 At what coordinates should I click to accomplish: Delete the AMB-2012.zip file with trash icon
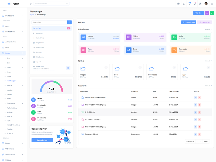pos(200,112)
